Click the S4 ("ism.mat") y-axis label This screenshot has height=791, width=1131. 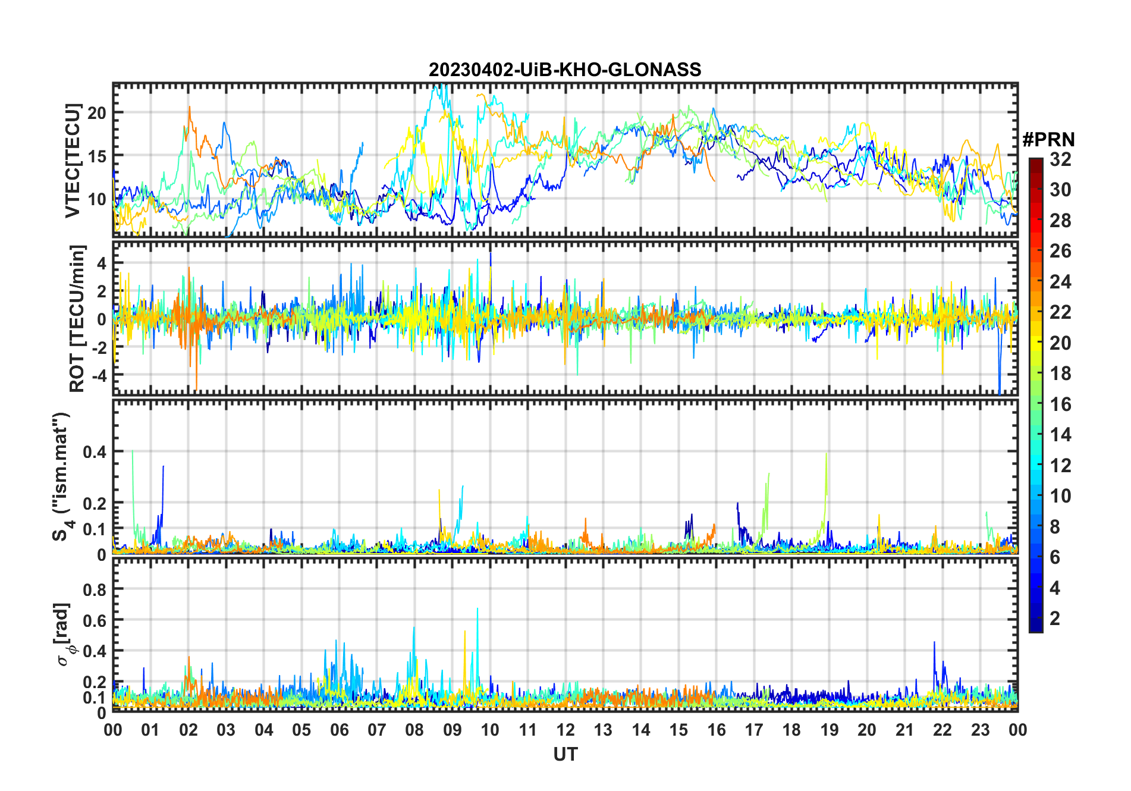61,477
